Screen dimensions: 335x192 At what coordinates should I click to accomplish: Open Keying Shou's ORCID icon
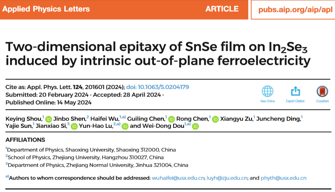[x=49, y=119]
